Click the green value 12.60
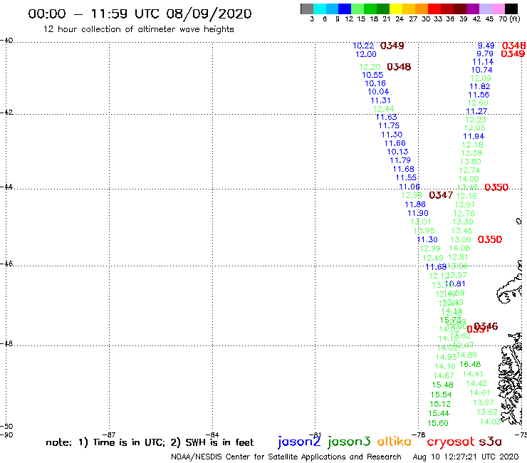This screenshot has width=527, height=463. click(x=478, y=103)
